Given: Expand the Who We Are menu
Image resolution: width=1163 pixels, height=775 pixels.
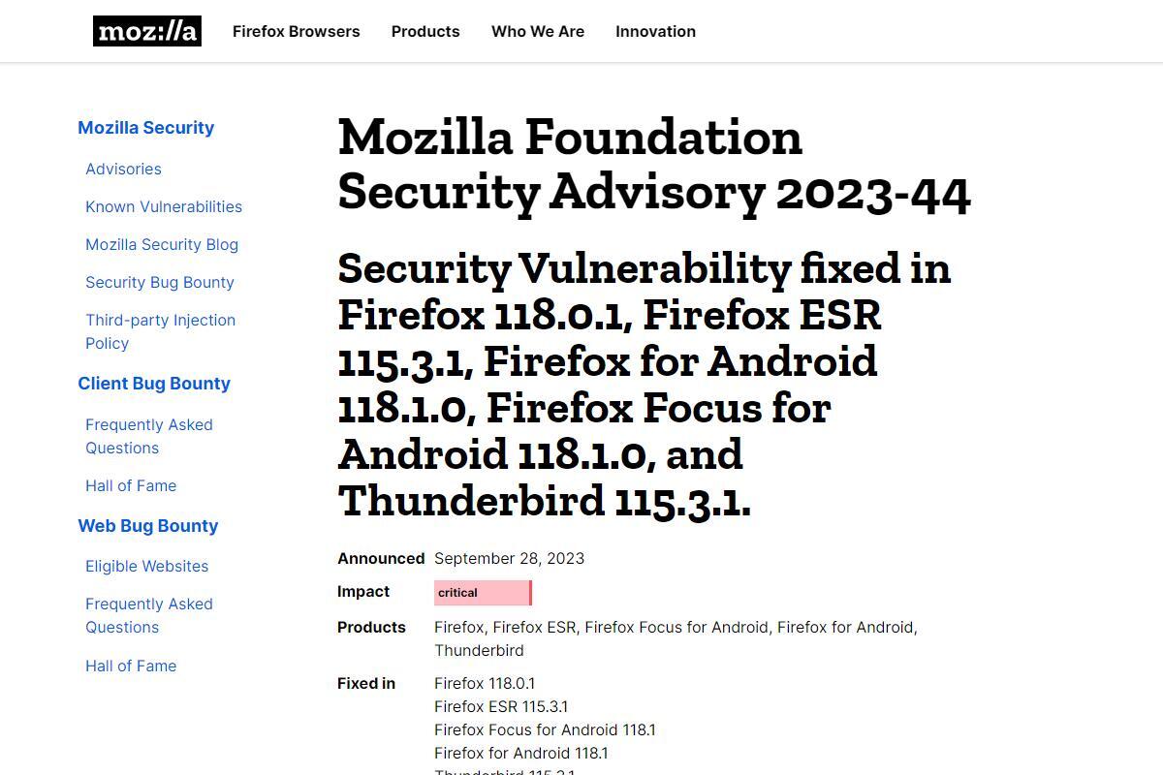Looking at the screenshot, I should [538, 31].
